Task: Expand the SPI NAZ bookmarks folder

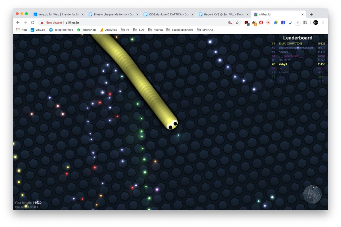Action: coord(205,30)
